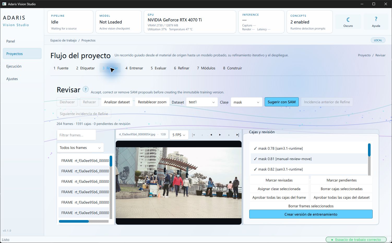Select the 5 Evaluar step tab
This screenshot has width=392, height=243.
click(x=158, y=68)
